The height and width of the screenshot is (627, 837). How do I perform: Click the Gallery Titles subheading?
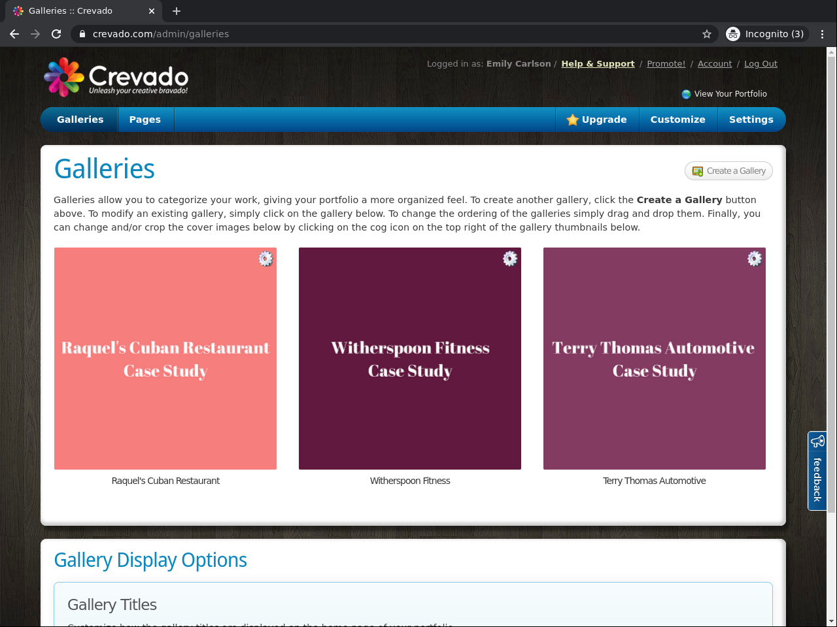coord(112,605)
